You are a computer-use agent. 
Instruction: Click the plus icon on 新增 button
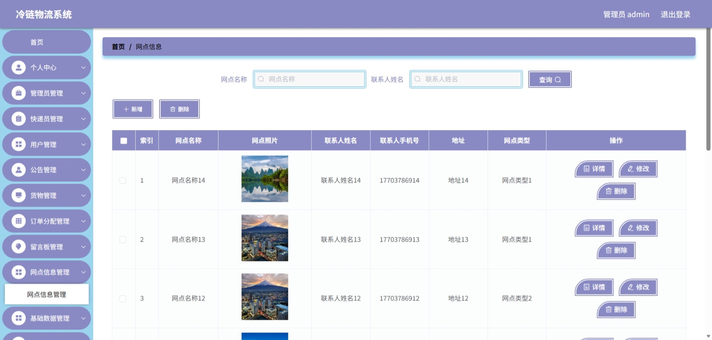tap(126, 109)
